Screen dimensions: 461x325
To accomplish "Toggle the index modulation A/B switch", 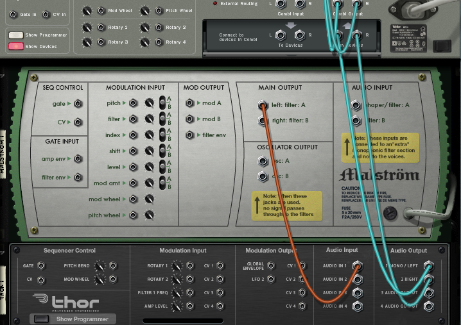I will 163,135.
